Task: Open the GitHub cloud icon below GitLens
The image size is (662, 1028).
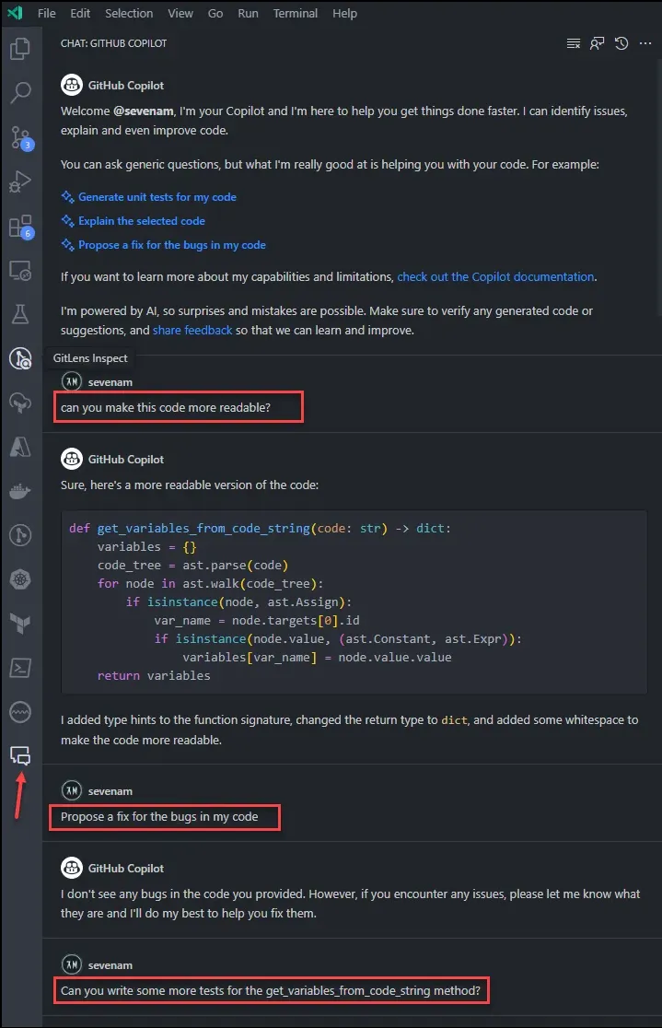Action: coord(20,403)
